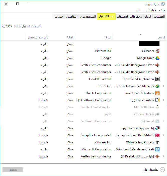
Task: Switch to the التفاصيل (Details) tab
Action: click(x=72, y=17)
